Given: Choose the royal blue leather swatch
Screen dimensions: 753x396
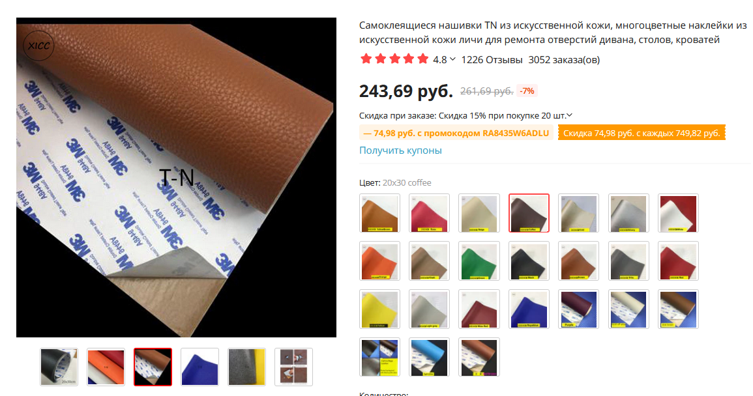Looking at the screenshot, I should click(529, 309).
